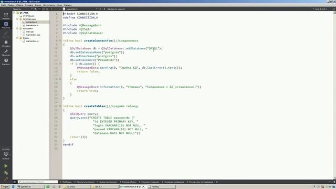Screen dimensions: 336x189
Task: Open the connection.h open documents dropdown
Action: point(80,9)
